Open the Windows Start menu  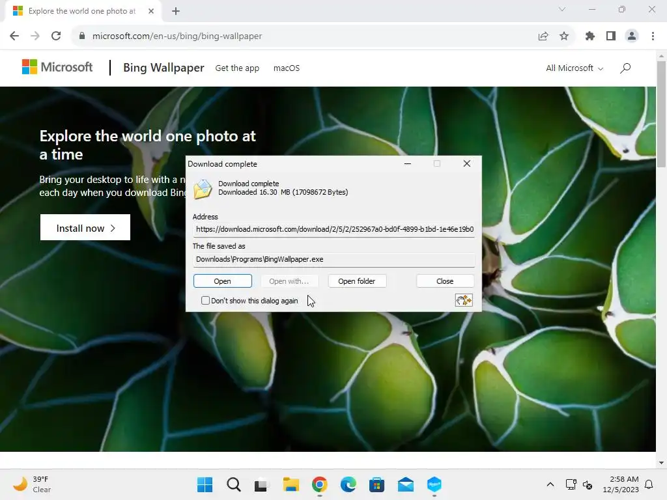click(x=205, y=484)
